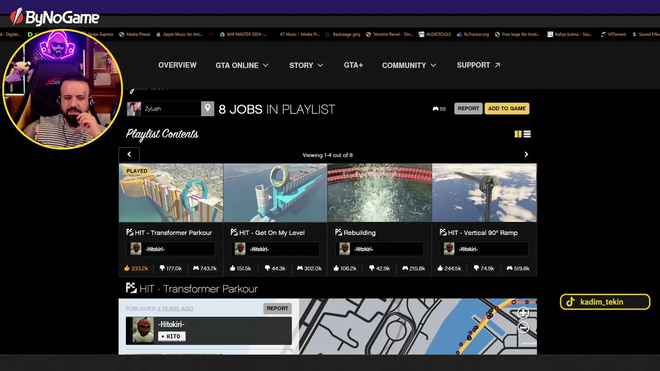
Task: Click race flag icon beside Vertical 90° Ramp
Action: (x=442, y=232)
